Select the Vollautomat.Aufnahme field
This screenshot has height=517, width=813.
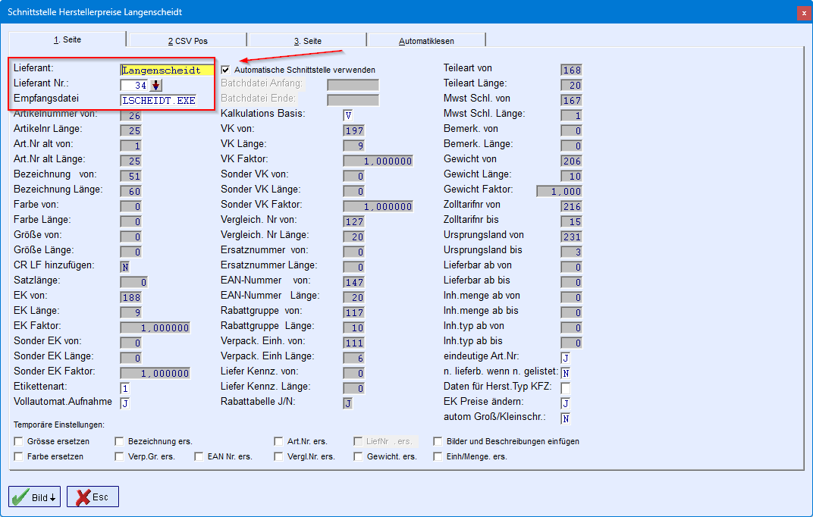(125, 403)
